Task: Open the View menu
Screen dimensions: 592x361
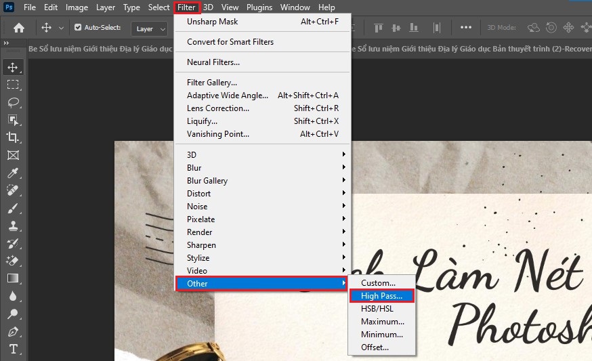Action: 230,7
